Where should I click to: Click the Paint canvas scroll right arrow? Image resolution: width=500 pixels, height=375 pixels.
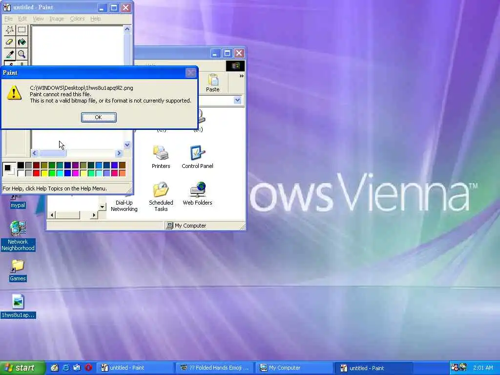tap(119, 153)
